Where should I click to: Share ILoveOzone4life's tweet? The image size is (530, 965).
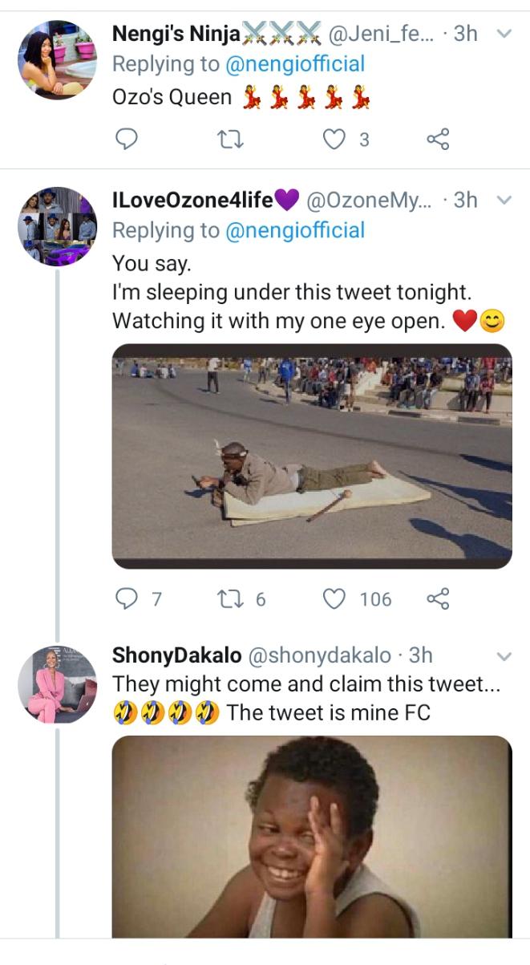[x=438, y=598]
